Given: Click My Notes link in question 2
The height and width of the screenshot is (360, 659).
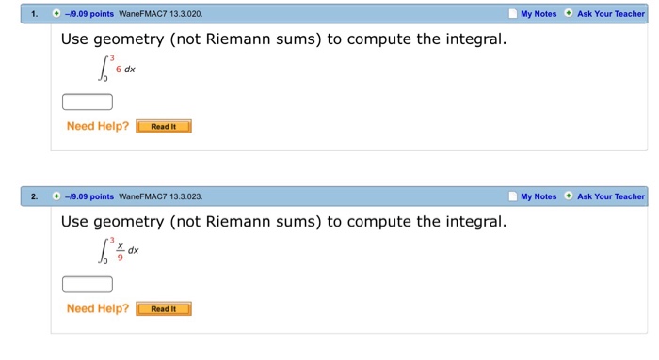Looking at the screenshot, I should (538, 196).
